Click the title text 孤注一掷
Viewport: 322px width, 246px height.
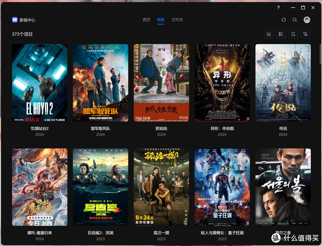(161, 233)
